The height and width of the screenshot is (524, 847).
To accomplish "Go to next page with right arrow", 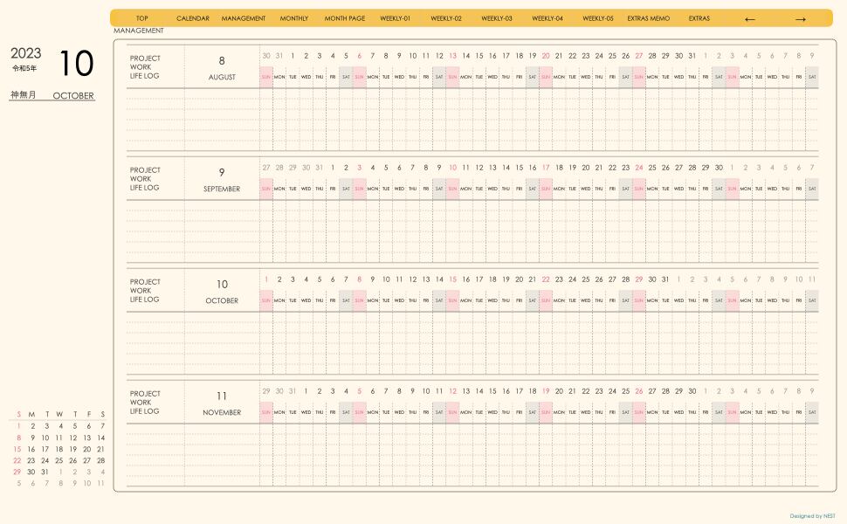I will pos(801,19).
